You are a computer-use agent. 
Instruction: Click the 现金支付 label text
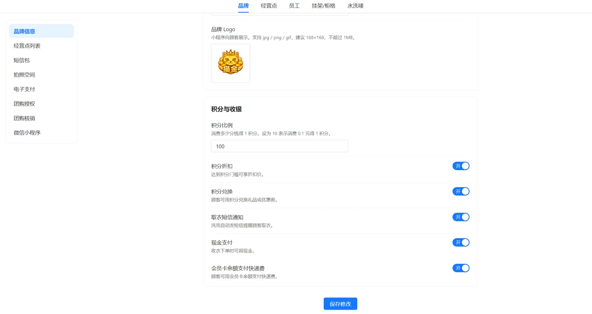pyautogui.click(x=222, y=243)
